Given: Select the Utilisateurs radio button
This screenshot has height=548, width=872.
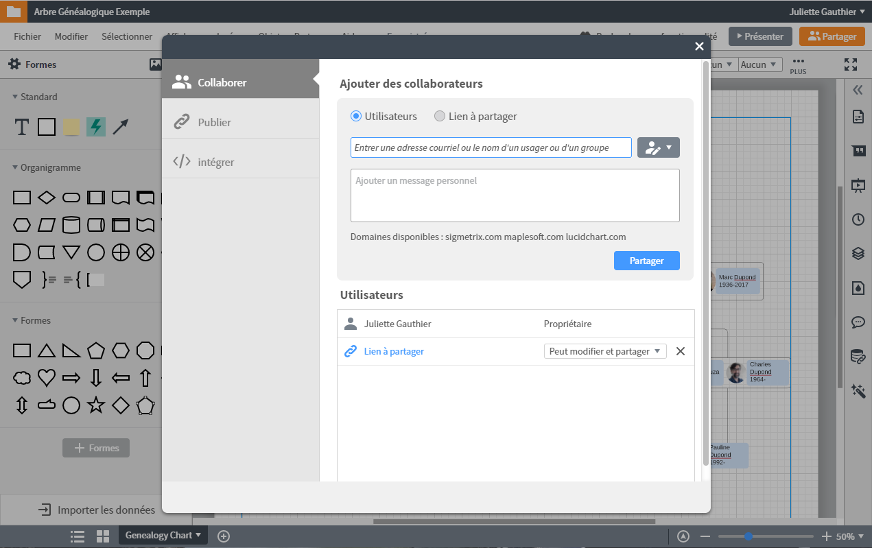Looking at the screenshot, I should click(x=356, y=117).
